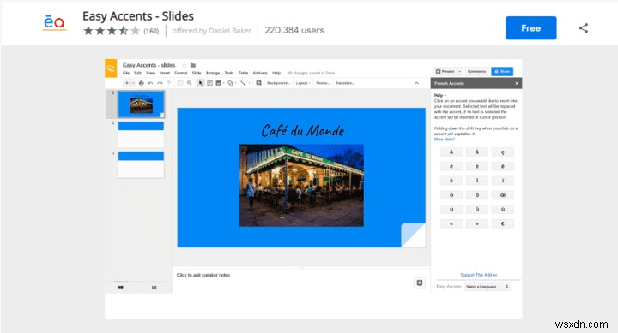
Task: Click the Background... toolbar button
Action: [x=278, y=83]
